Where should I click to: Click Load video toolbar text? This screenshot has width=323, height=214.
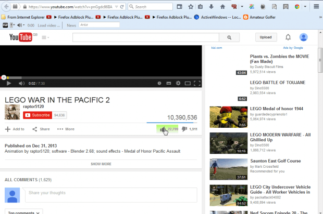tap(49, 25)
